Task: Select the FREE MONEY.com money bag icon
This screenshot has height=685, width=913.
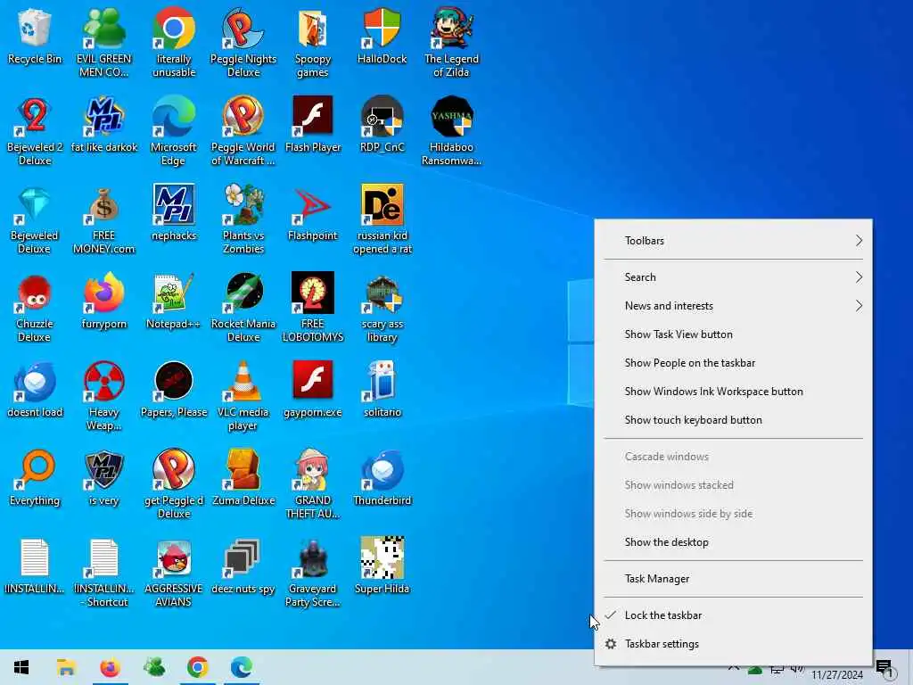Action: point(103,219)
